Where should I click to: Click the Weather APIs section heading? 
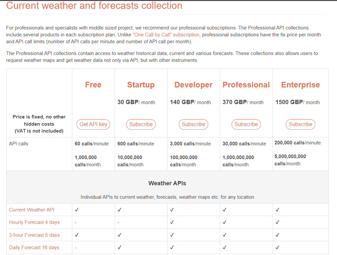(167, 183)
